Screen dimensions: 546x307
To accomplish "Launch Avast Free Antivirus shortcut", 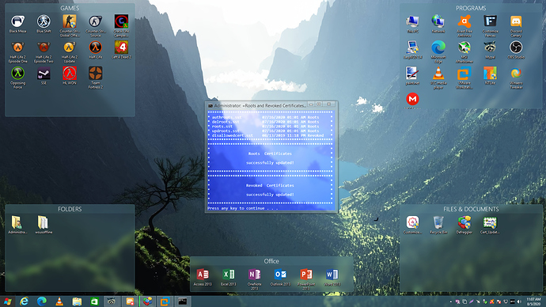I will tap(464, 25).
